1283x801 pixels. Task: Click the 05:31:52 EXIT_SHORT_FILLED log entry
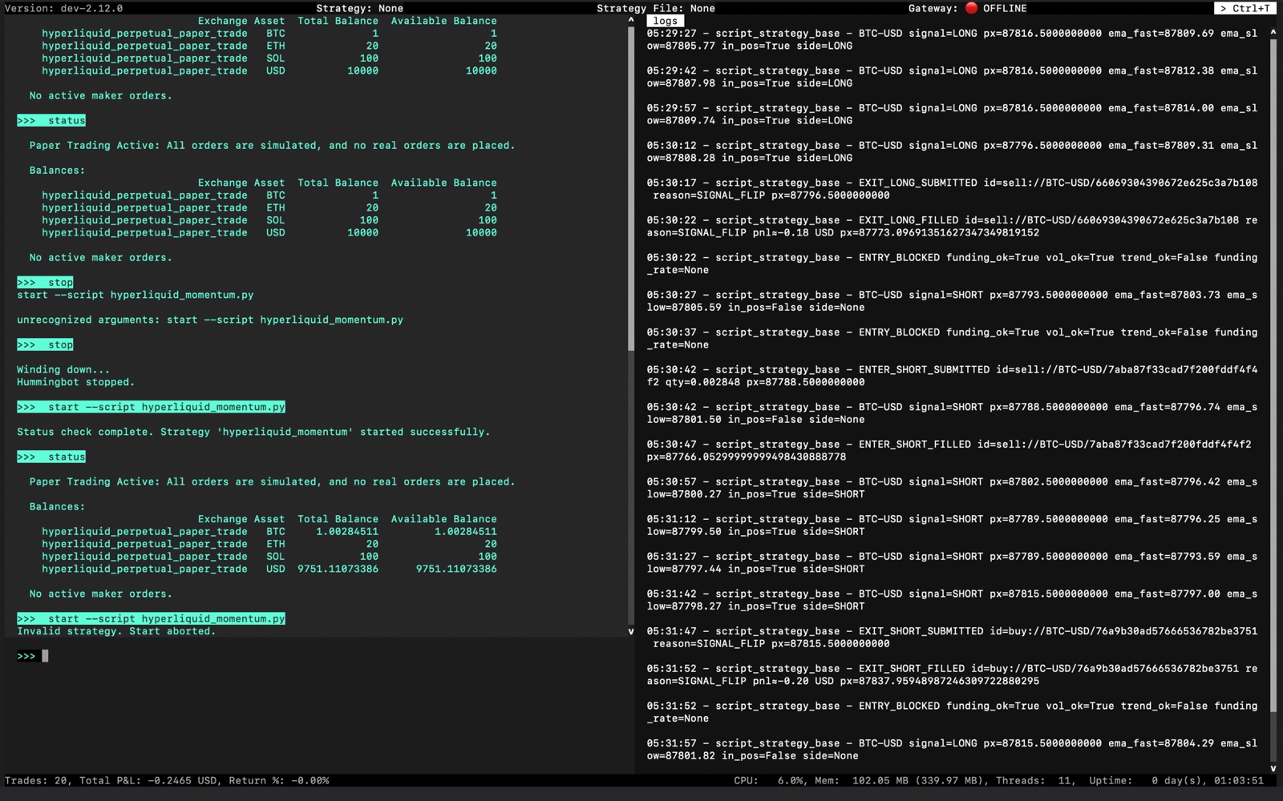pyautogui.click(x=952, y=674)
